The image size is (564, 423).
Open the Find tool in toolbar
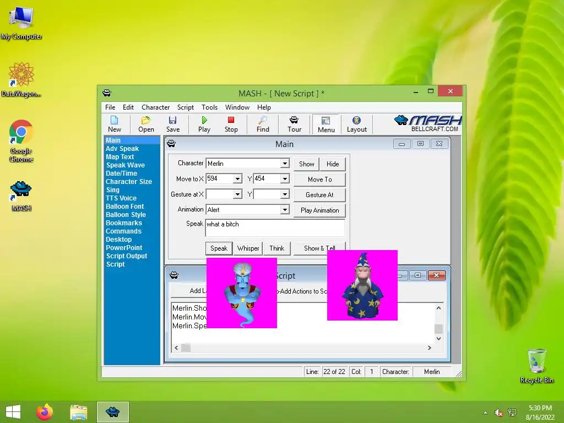(263, 124)
